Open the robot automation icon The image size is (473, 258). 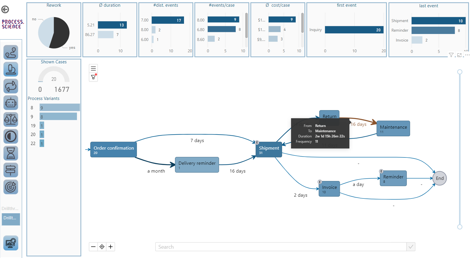(11, 103)
